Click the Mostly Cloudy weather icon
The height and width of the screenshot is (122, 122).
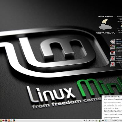(105, 24)
